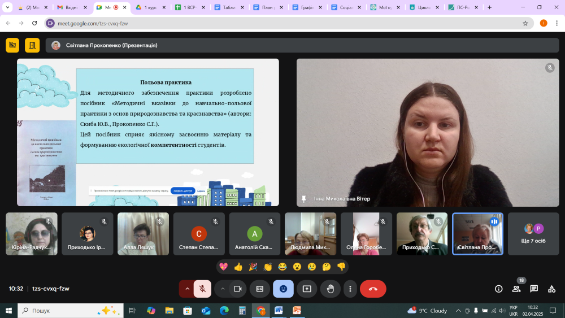Image resolution: width=565 pixels, height=318 pixels.
Task: Open more options three-dot menu in Meet
Action: [x=350, y=289]
